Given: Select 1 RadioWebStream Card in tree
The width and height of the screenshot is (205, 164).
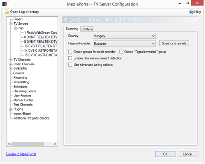Looking at the screenshot, I should click(41, 32).
